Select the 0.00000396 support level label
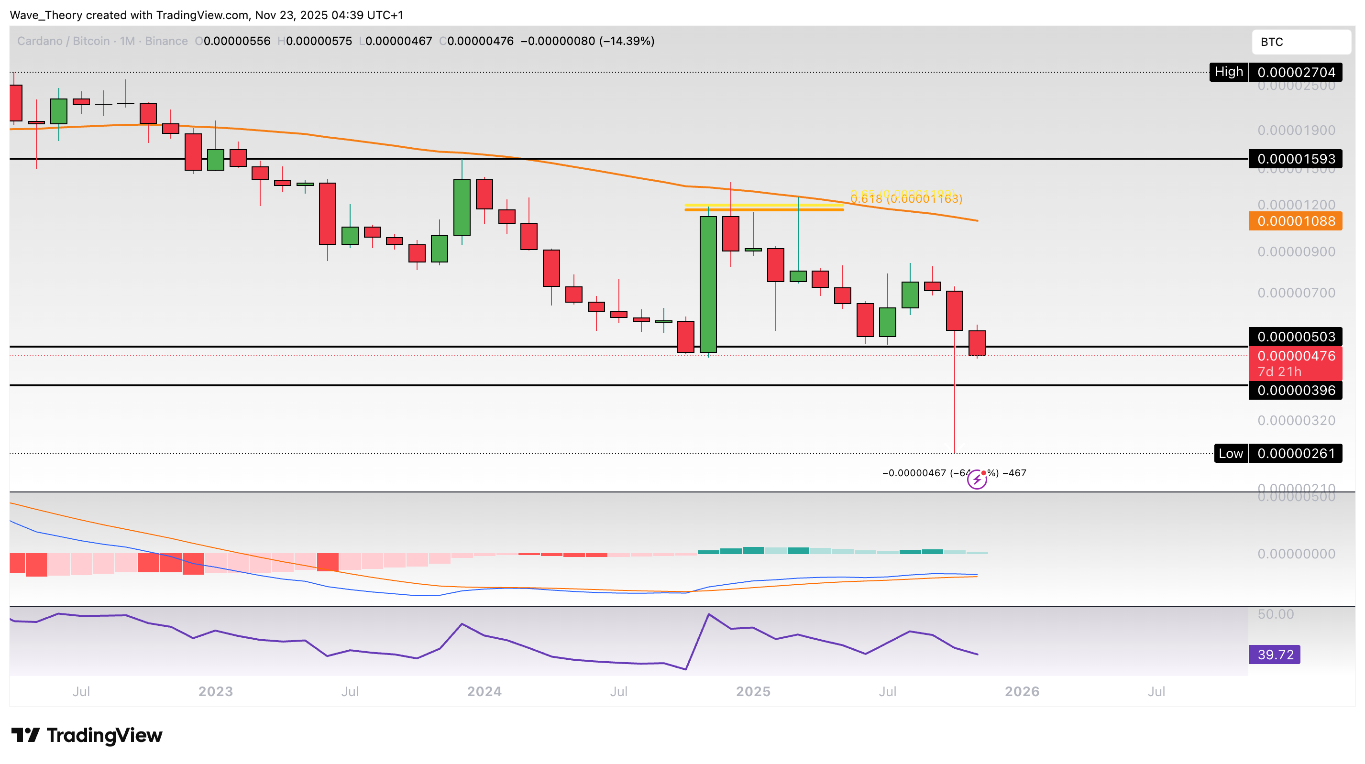This screenshot has width=1365, height=764. pyautogui.click(x=1296, y=391)
